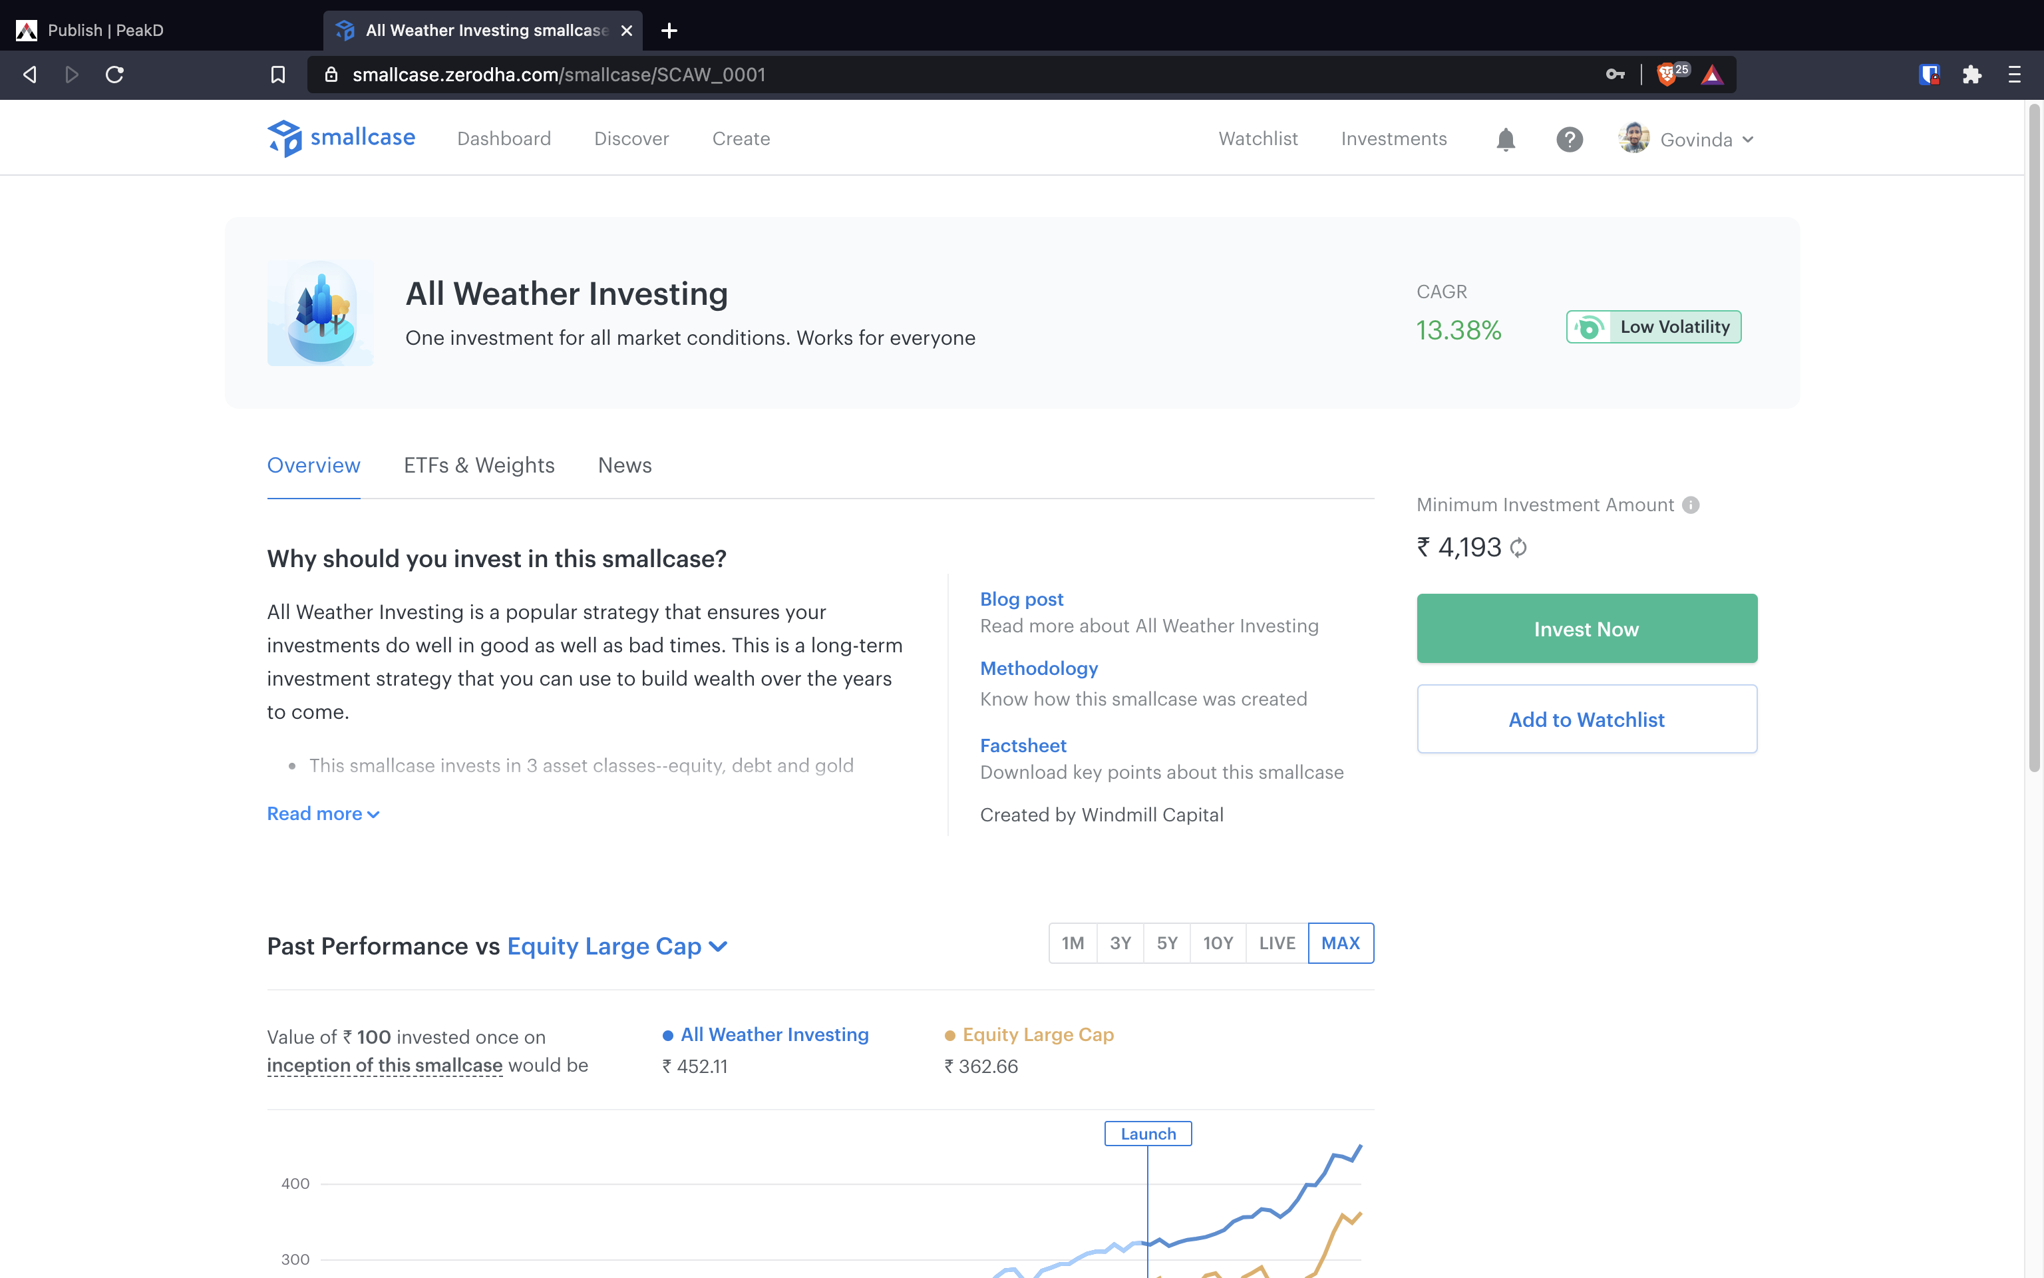Click the Low Volatility gauge icon

(x=1589, y=327)
